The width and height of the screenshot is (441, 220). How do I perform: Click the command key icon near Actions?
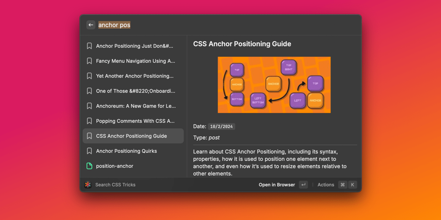tap(343, 184)
